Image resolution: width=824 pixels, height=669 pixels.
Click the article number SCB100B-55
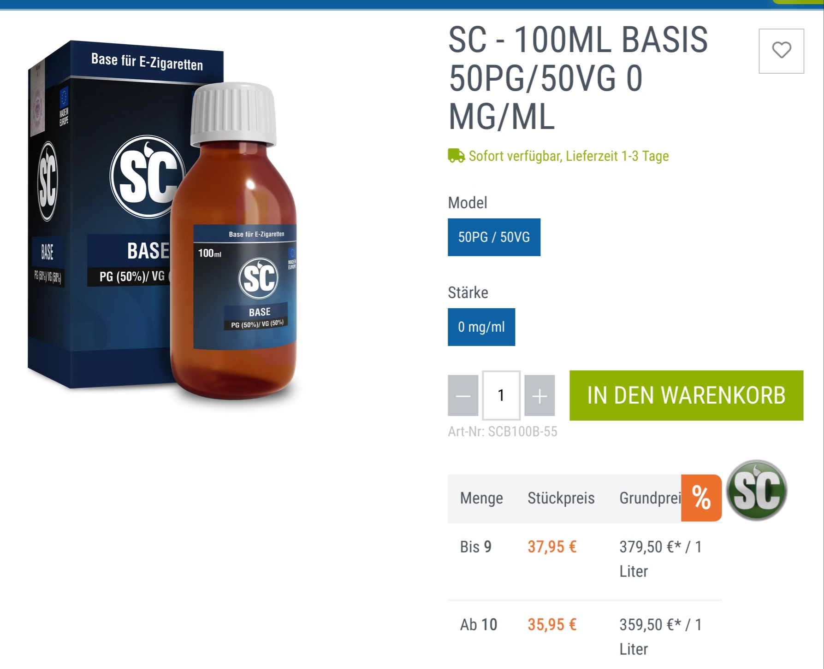click(503, 431)
